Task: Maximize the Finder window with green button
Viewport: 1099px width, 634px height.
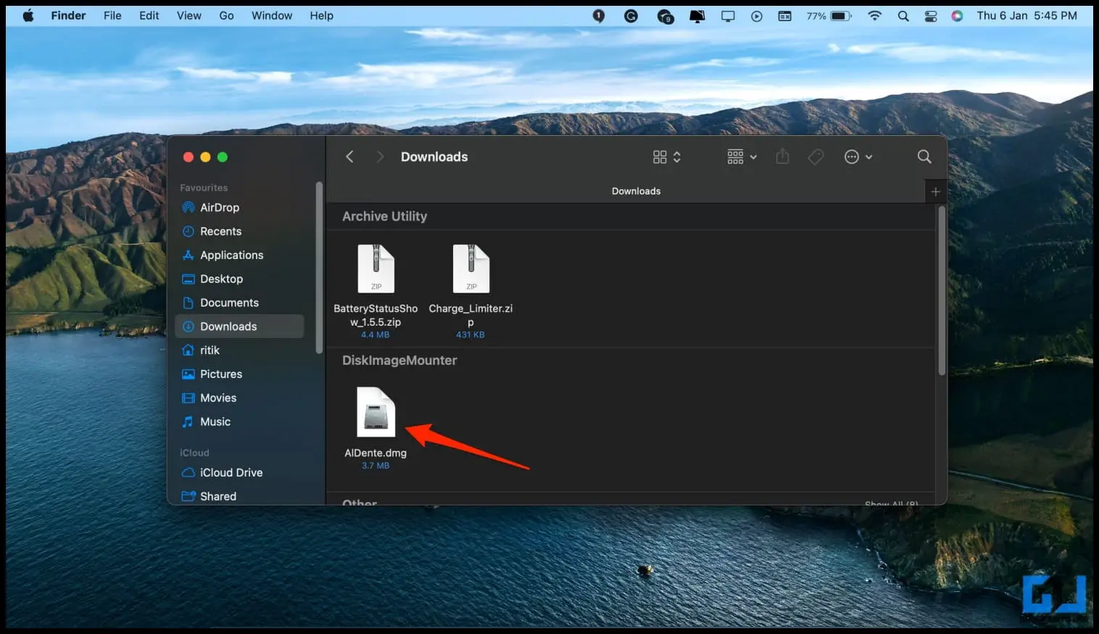Action: pos(223,157)
